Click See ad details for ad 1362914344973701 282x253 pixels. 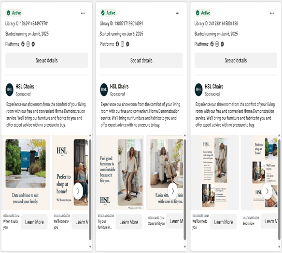(x=46, y=60)
